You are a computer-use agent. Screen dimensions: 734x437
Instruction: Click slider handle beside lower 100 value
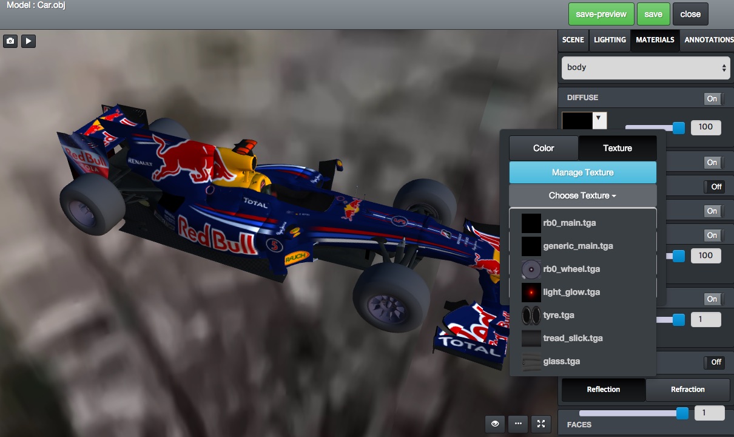tap(679, 256)
